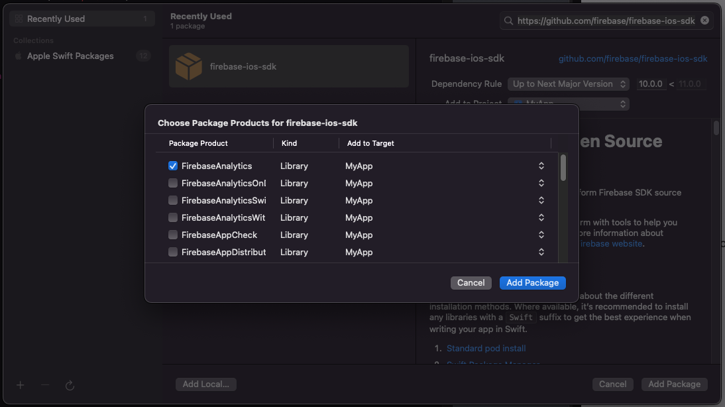The height and width of the screenshot is (407, 725).
Task: Open the github.com/firebase/firebase-ios-sdk link
Action: 633,59
